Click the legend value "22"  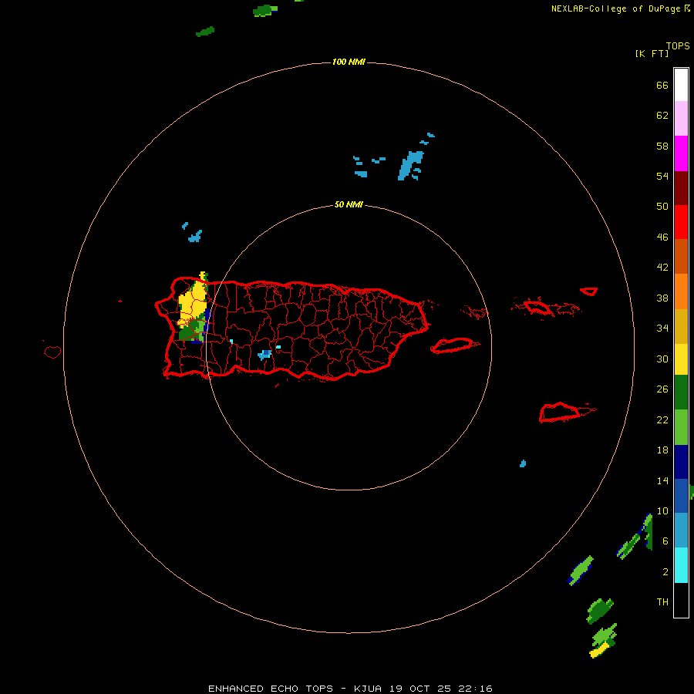point(662,420)
